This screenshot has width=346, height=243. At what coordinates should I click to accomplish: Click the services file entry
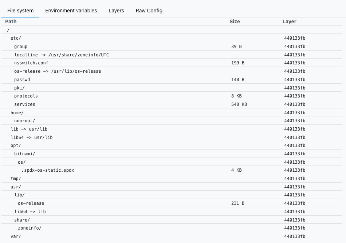tap(25, 104)
